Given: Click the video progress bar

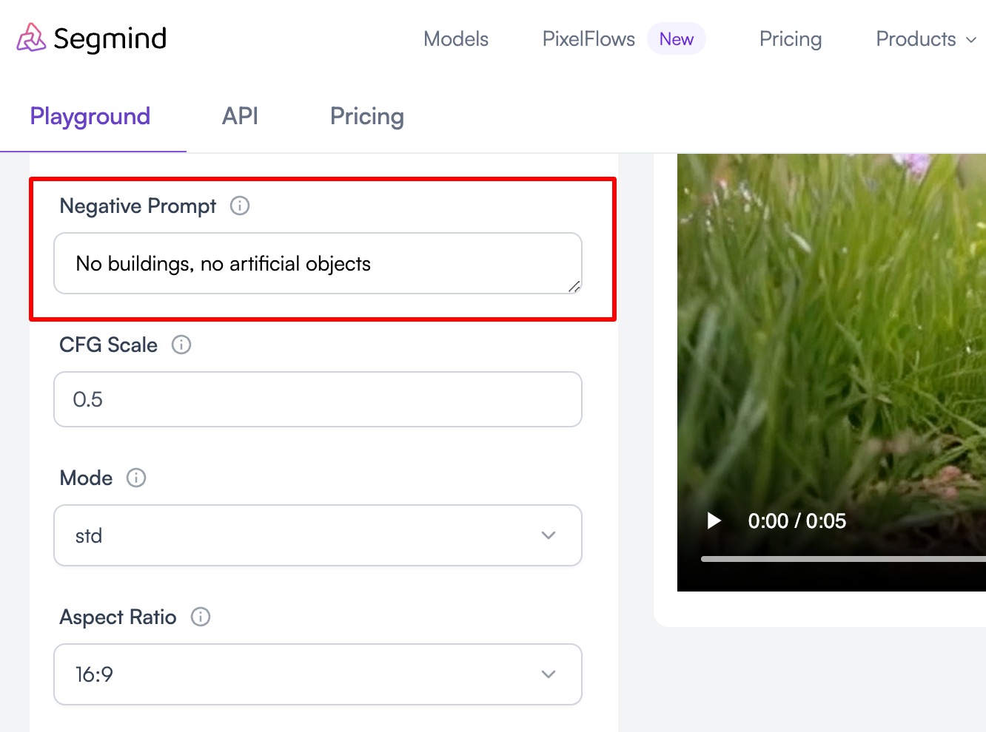Looking at the screenshot, I should (843, 559).
